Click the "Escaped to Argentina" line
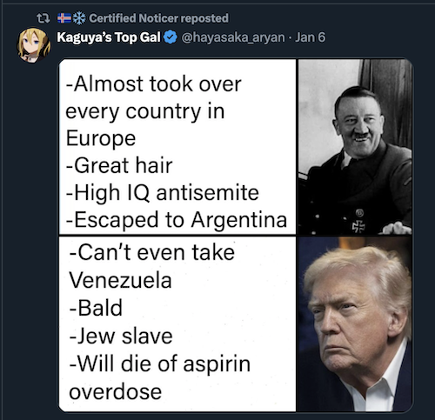Screen dimensions: 435x420 tap(177, 220)
